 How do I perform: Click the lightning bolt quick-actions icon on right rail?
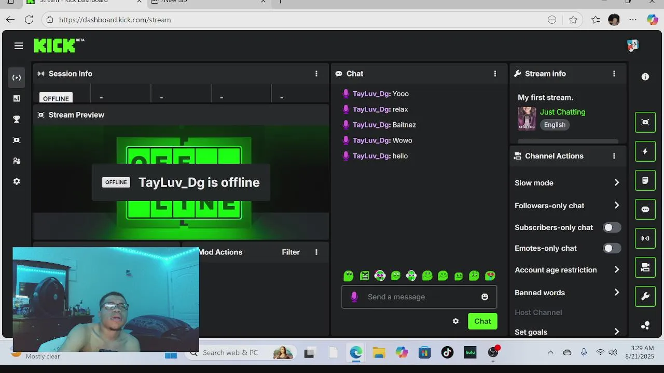[645, 151]
